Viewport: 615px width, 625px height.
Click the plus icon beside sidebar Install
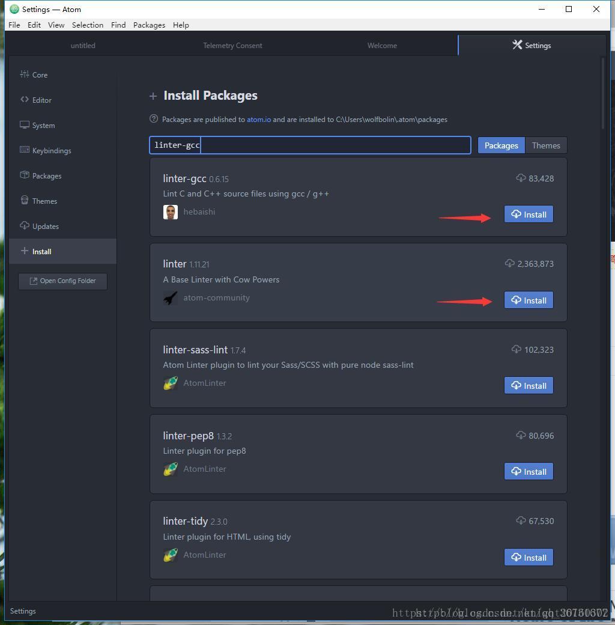[x=25, y=251]
